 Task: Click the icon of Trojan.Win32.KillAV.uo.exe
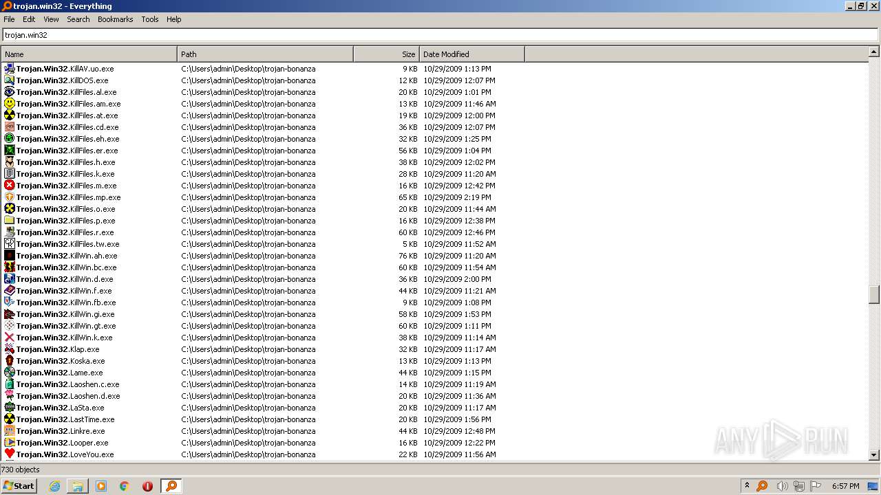(10, 69)
